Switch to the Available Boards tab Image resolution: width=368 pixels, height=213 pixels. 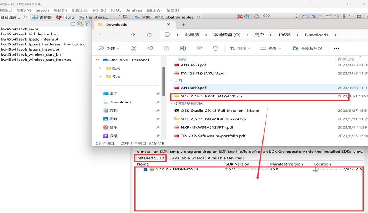(188, 158)
